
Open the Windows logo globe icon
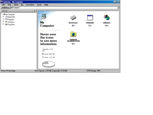click(x=107, y=18)
